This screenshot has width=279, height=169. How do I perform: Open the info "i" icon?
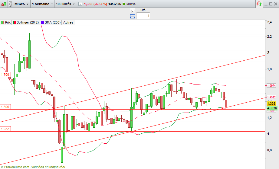80,4
